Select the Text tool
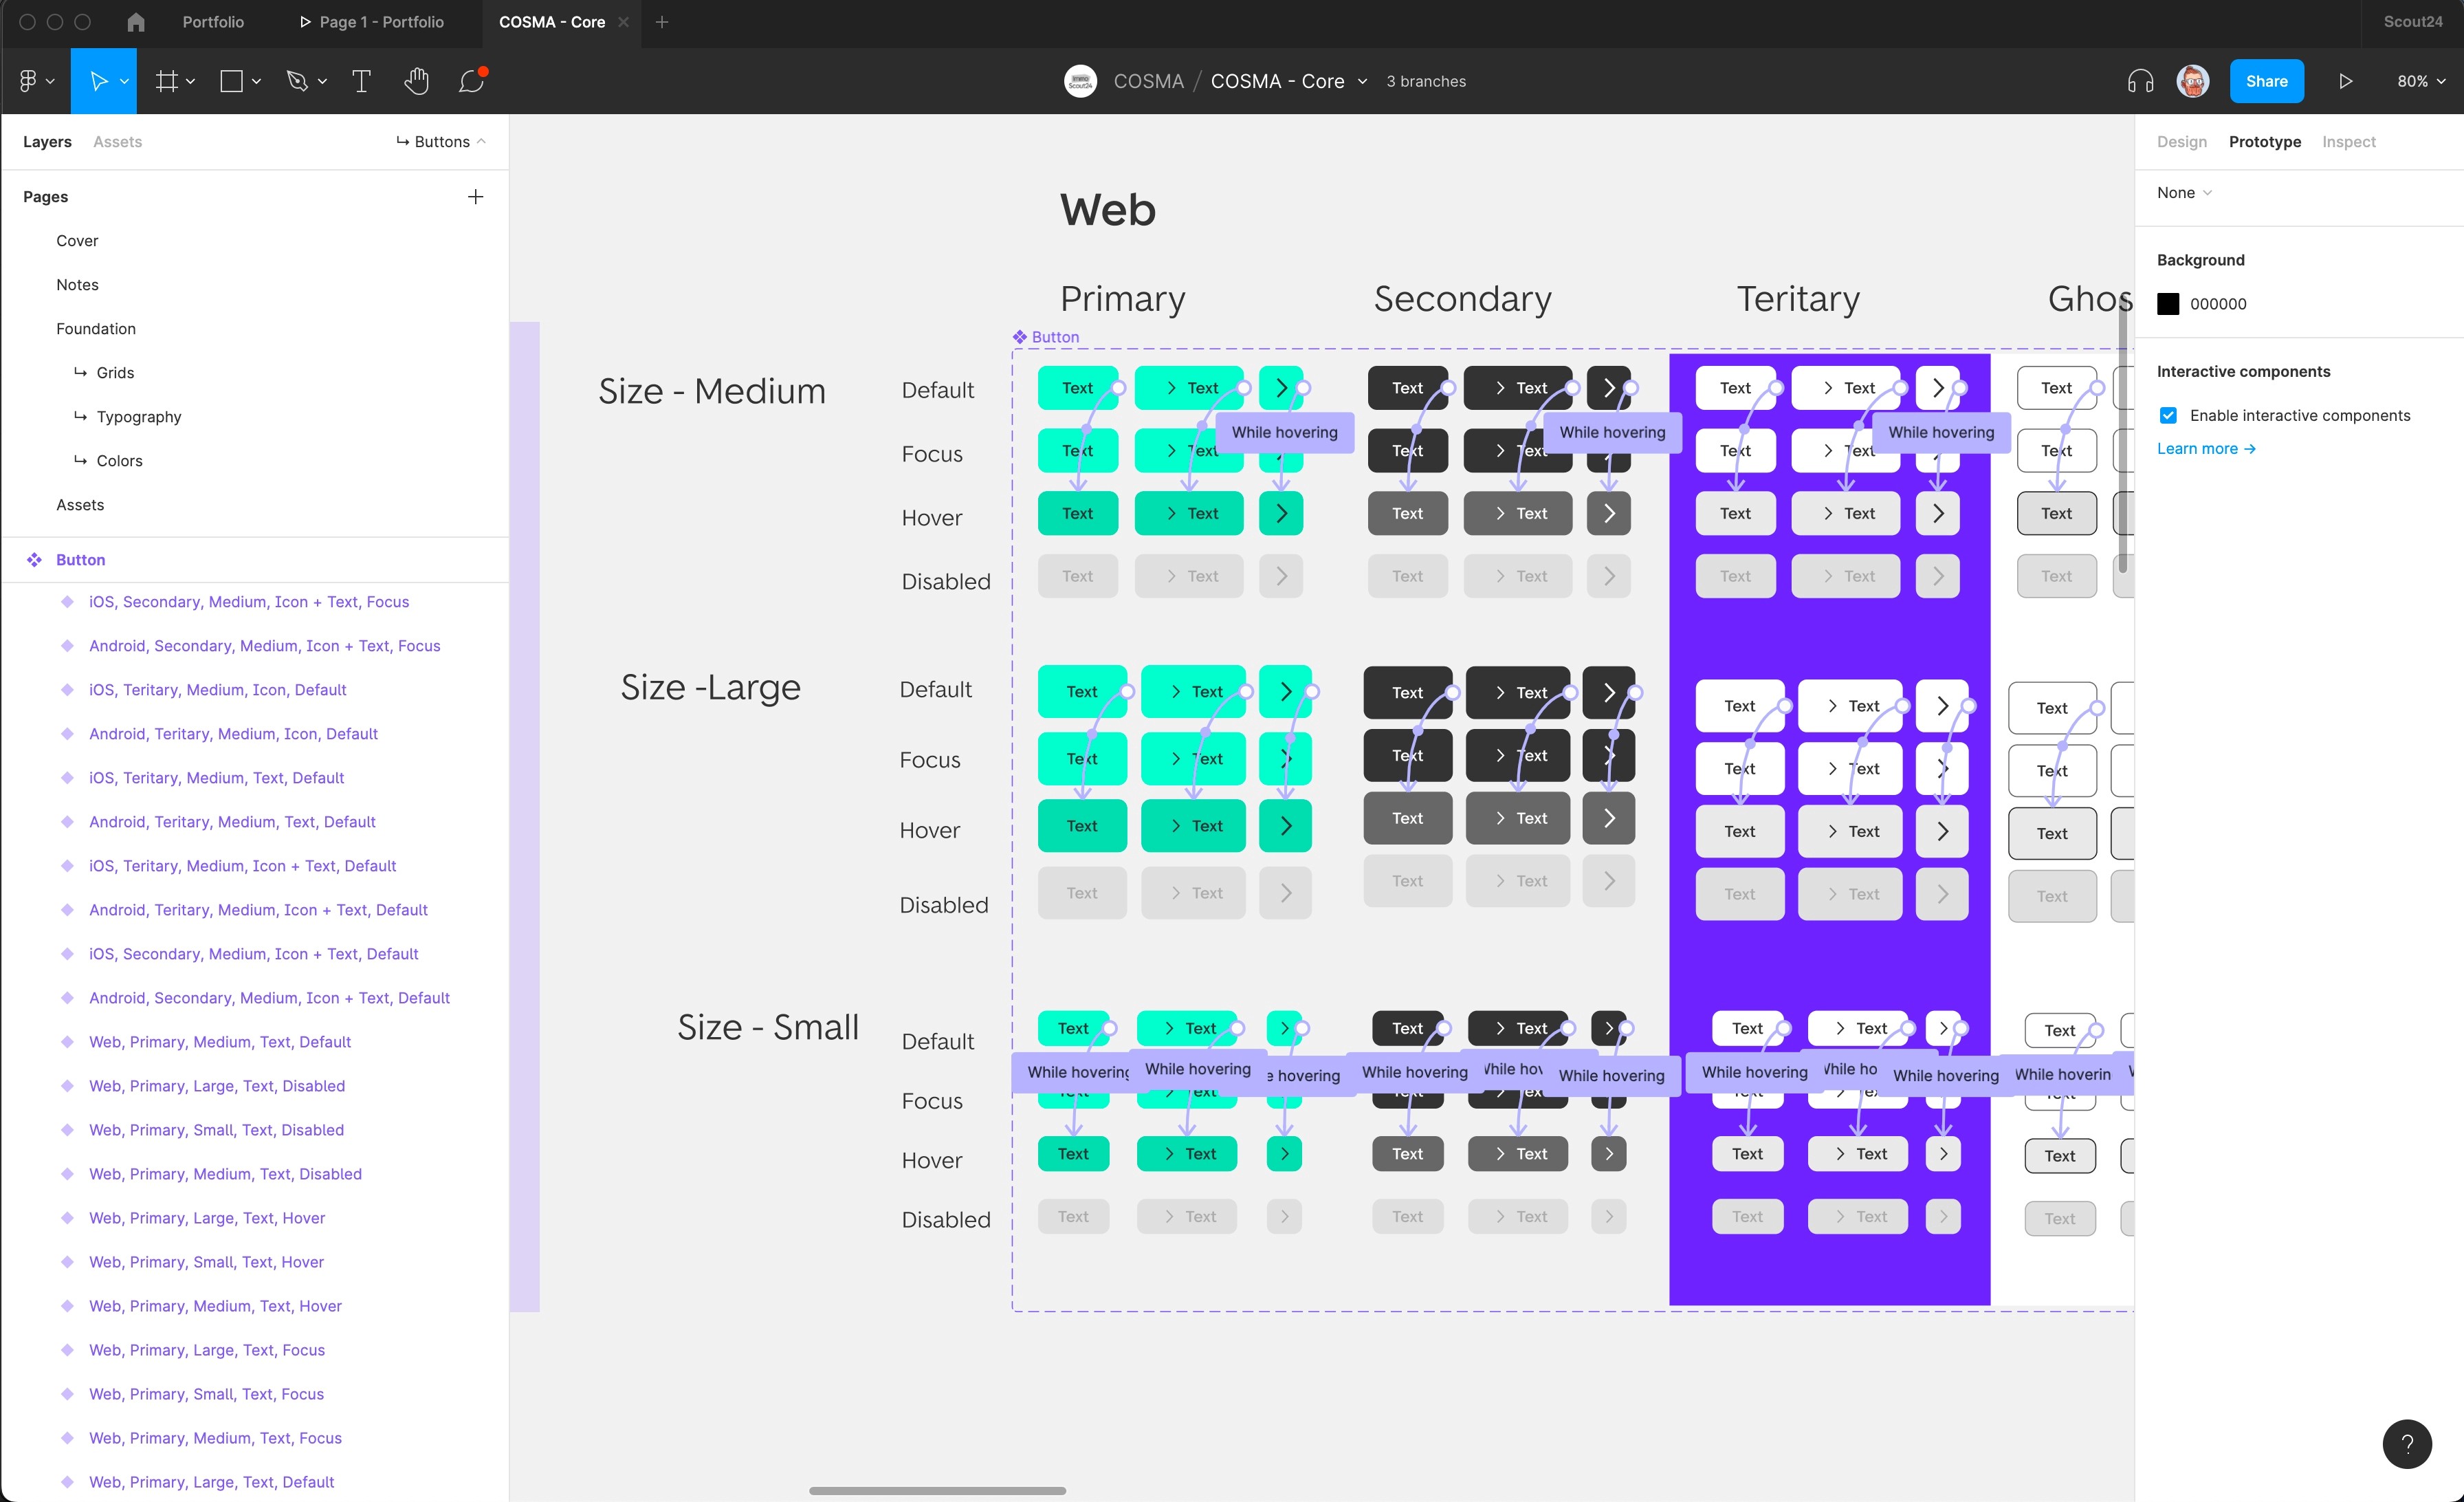The image size is (2464, 1502). pyautogui.click(x=361, y=81)
